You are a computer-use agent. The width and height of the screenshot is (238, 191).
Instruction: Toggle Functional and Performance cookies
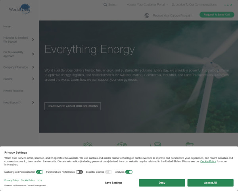(79, 172)
